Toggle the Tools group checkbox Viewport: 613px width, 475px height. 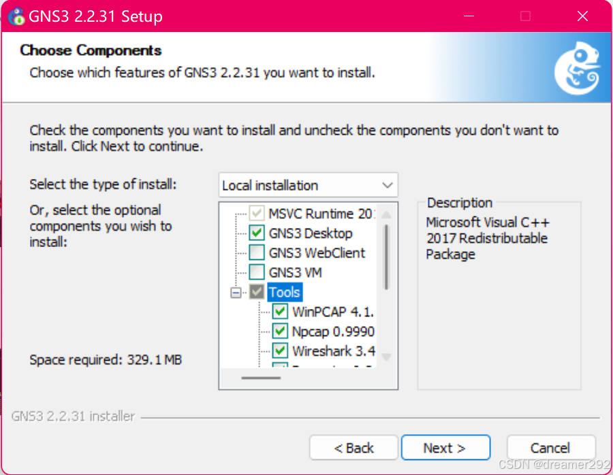pyautogui.click(x=257, y=292)
